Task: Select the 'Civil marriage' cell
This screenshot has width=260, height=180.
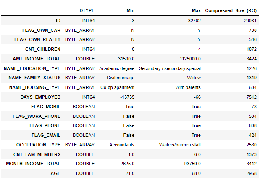Action: (x=121, y=78)
